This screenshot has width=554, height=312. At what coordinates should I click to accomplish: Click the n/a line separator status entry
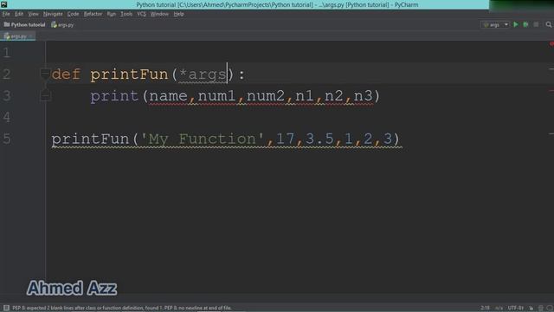499,308
